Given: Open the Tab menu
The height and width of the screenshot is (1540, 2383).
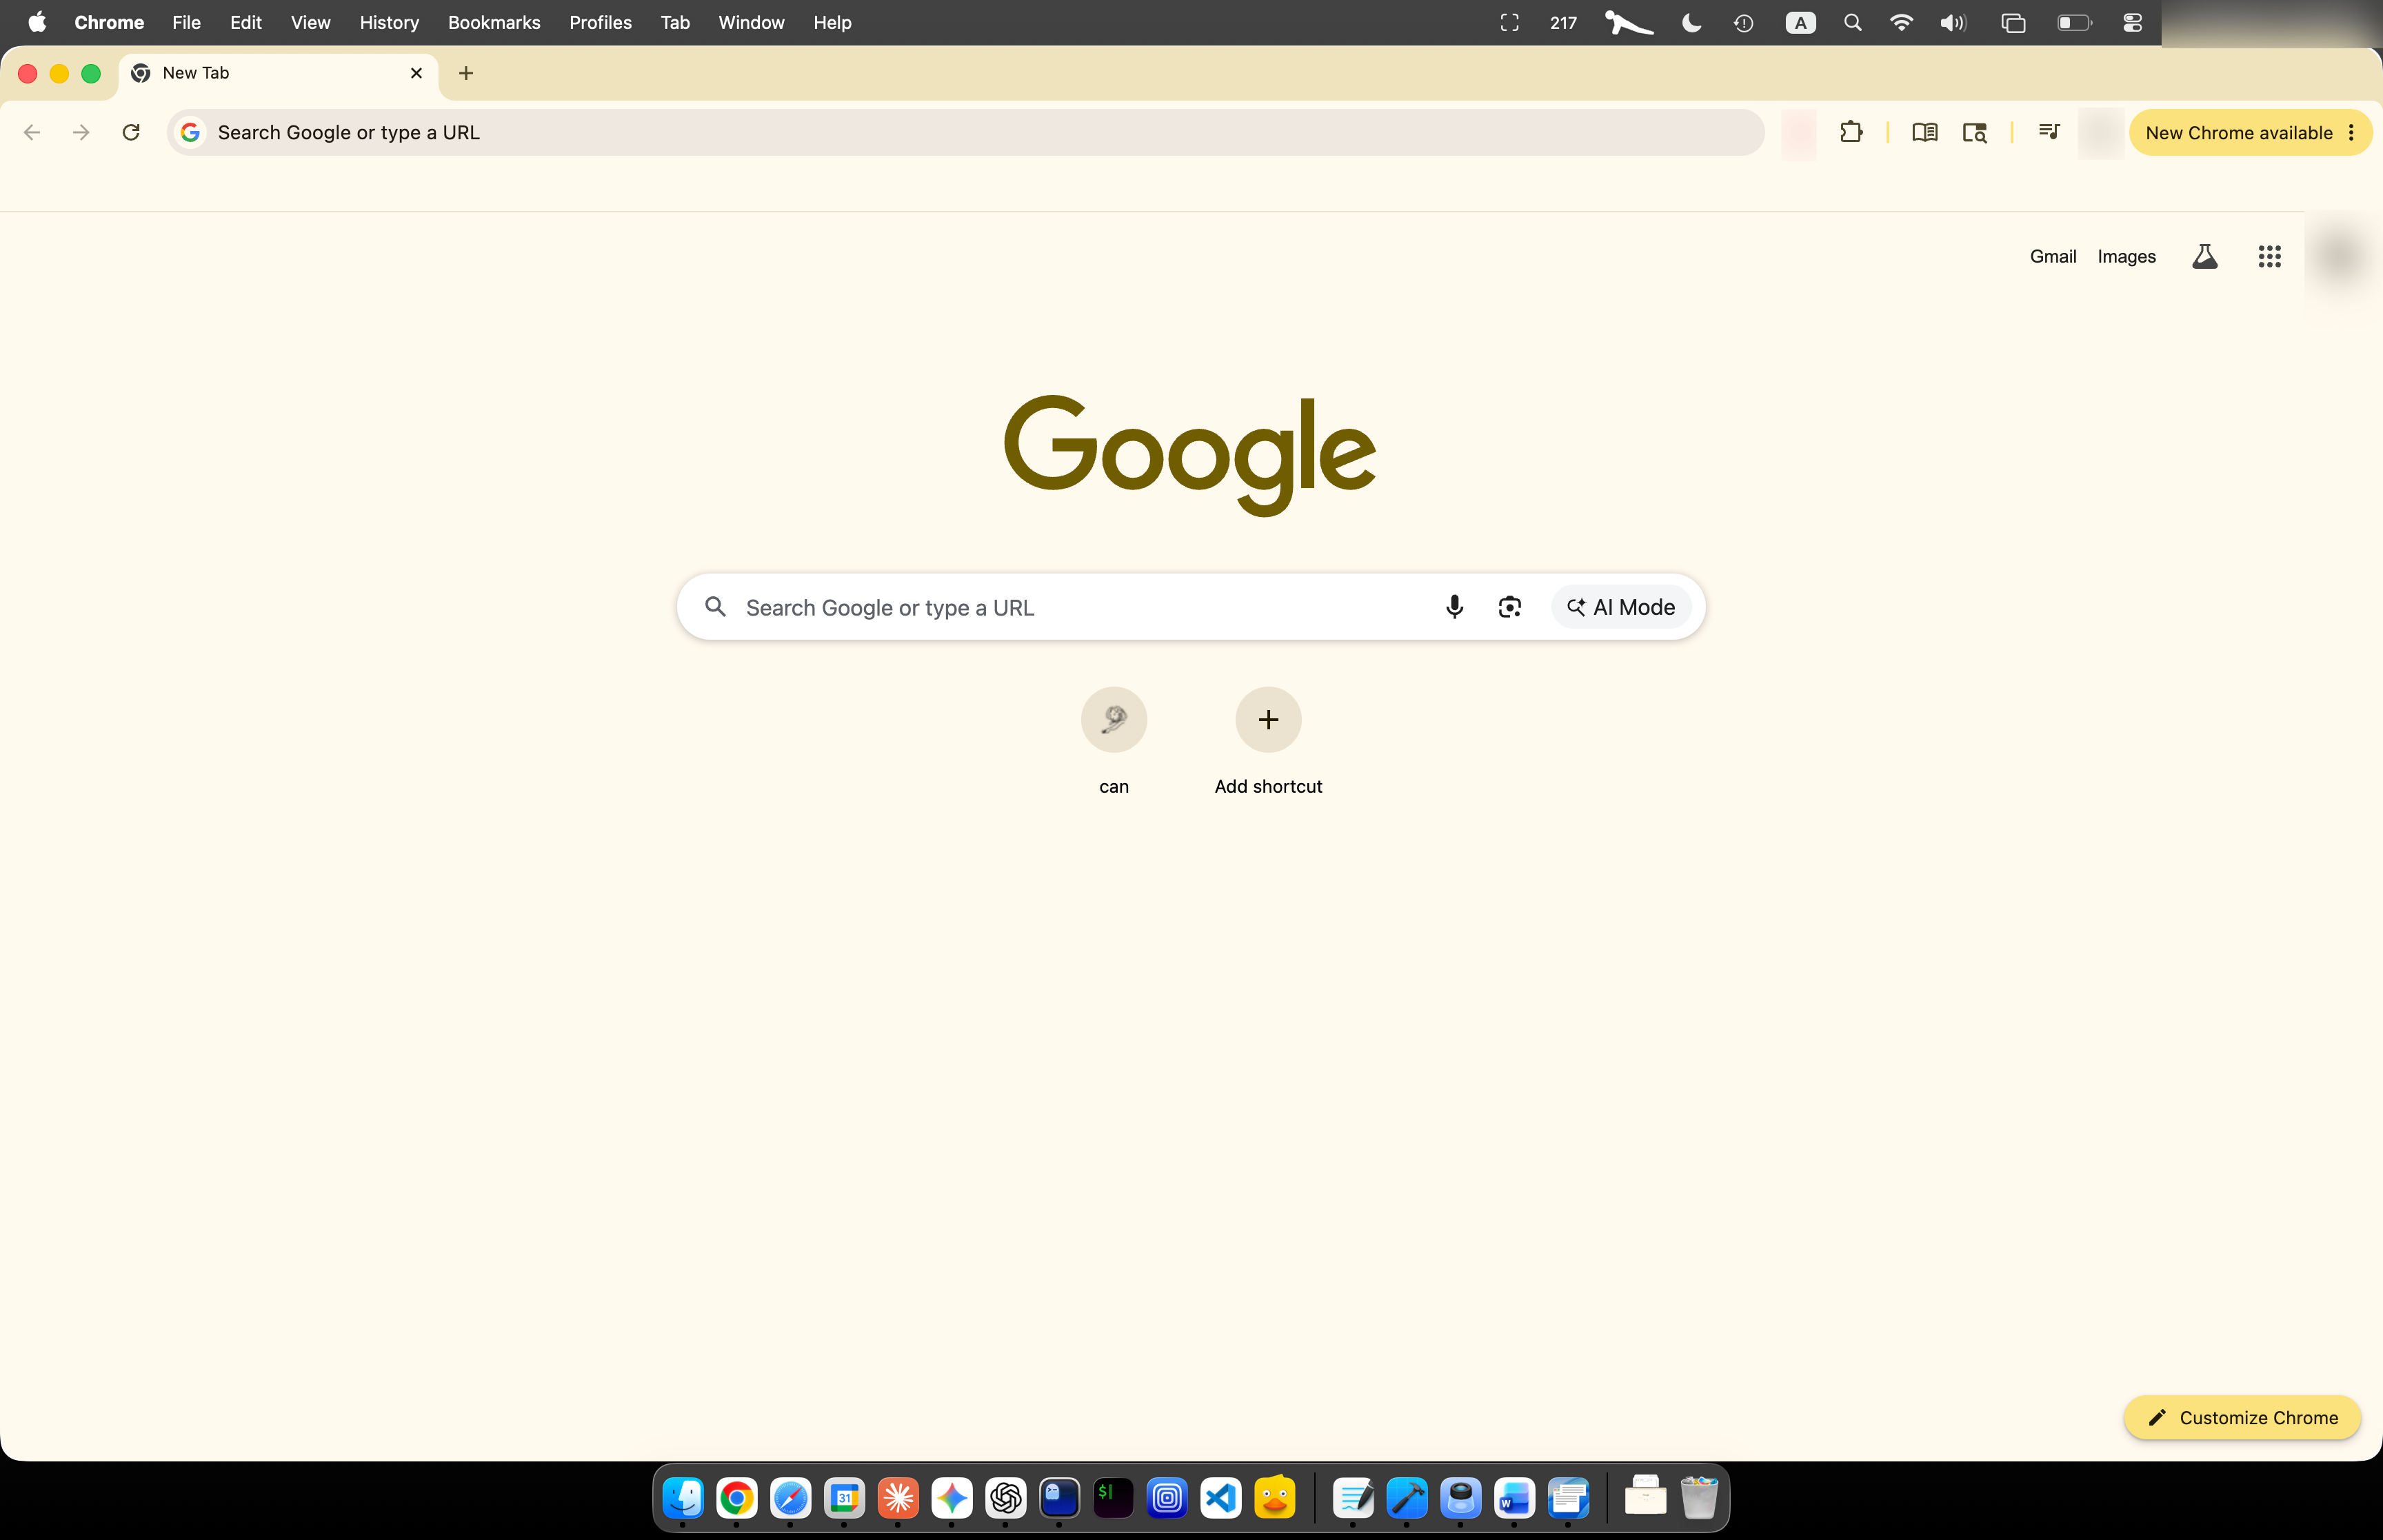Looking at the screenshot, I should (675, 22).
